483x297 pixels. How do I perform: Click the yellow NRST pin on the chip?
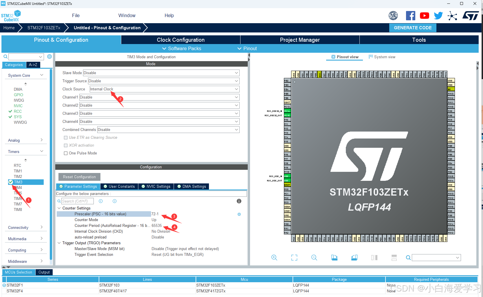pos(287,185)
